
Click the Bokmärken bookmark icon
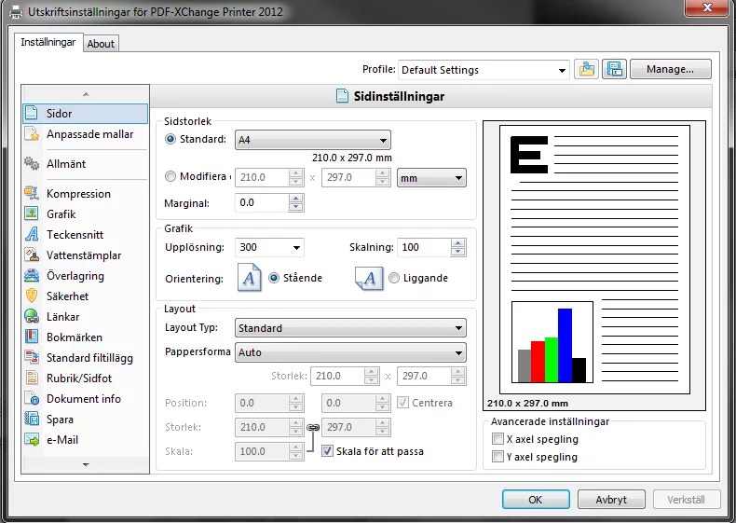32,337
